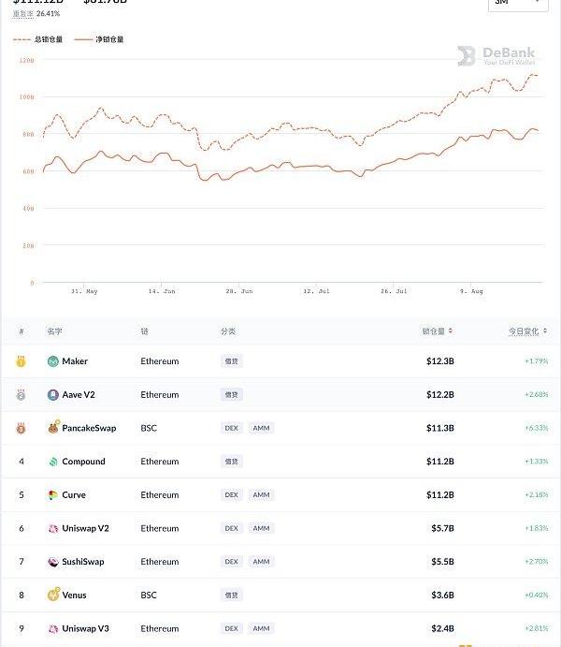Click the gold medal rank icon
561x647 pixels.
21,361
